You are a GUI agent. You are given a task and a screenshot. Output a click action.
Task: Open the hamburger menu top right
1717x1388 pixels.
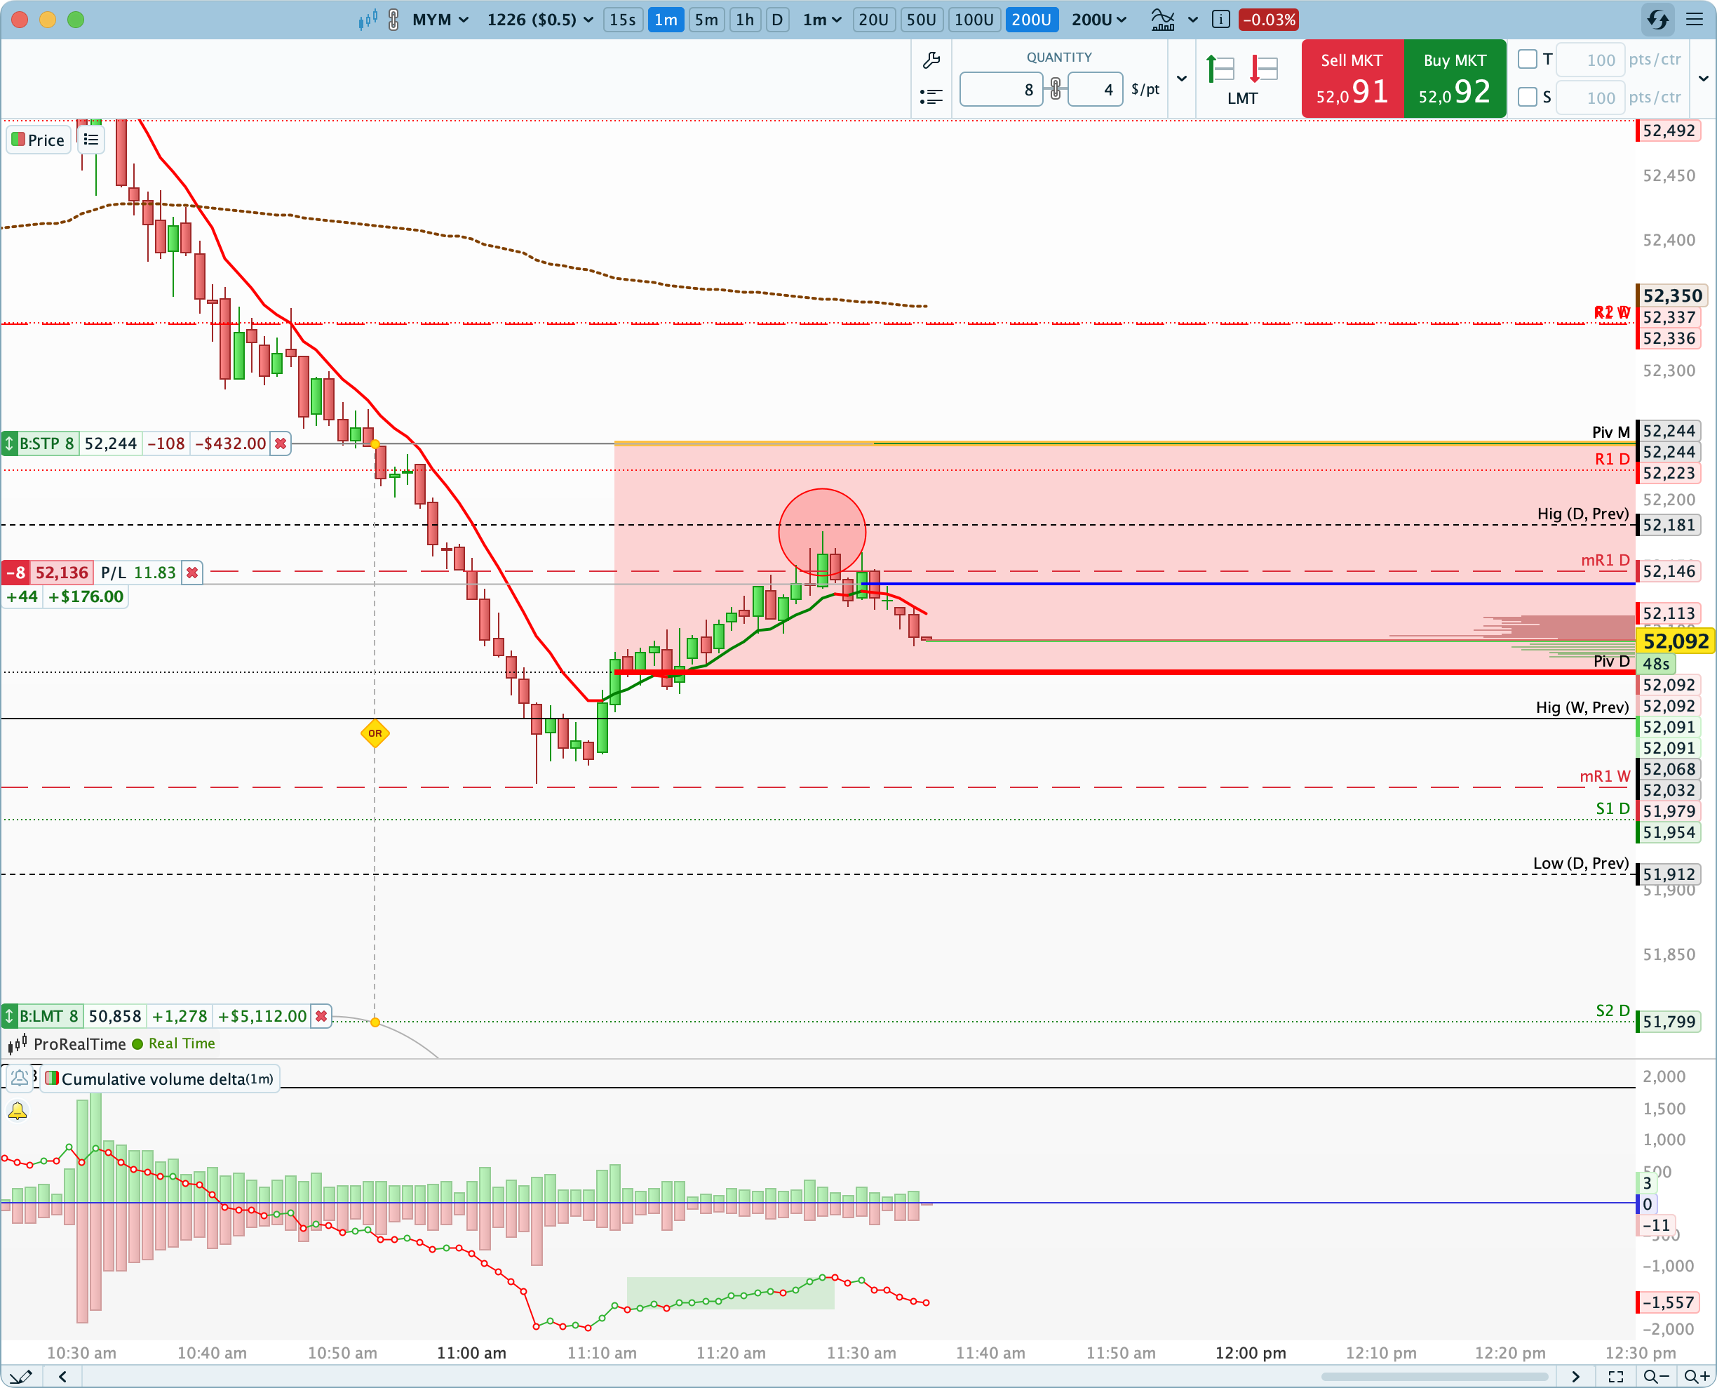click(1695, 20)
